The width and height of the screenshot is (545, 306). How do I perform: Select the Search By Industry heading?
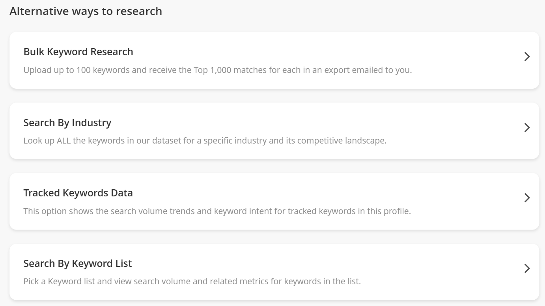pyautogui.click(x=67, y=123)
